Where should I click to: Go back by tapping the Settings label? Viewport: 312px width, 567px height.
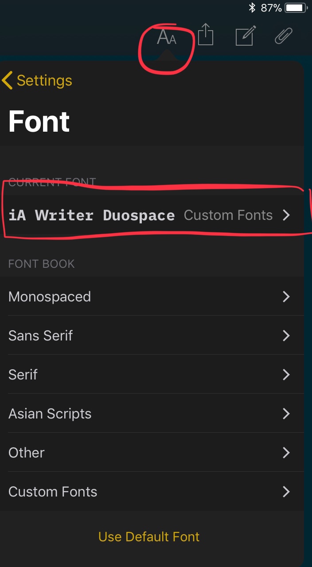43,81
